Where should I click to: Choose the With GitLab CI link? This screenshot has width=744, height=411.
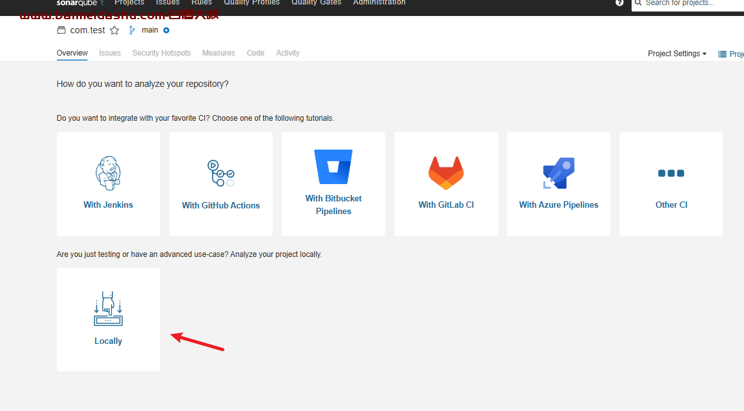pyautogui.click(x=446, y=205)
